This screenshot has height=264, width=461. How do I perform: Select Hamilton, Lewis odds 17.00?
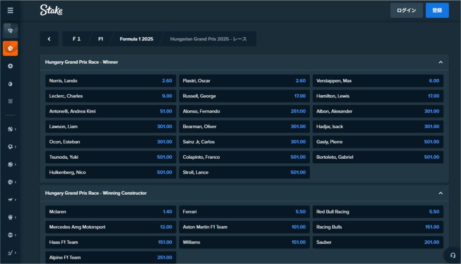(378, 96)
